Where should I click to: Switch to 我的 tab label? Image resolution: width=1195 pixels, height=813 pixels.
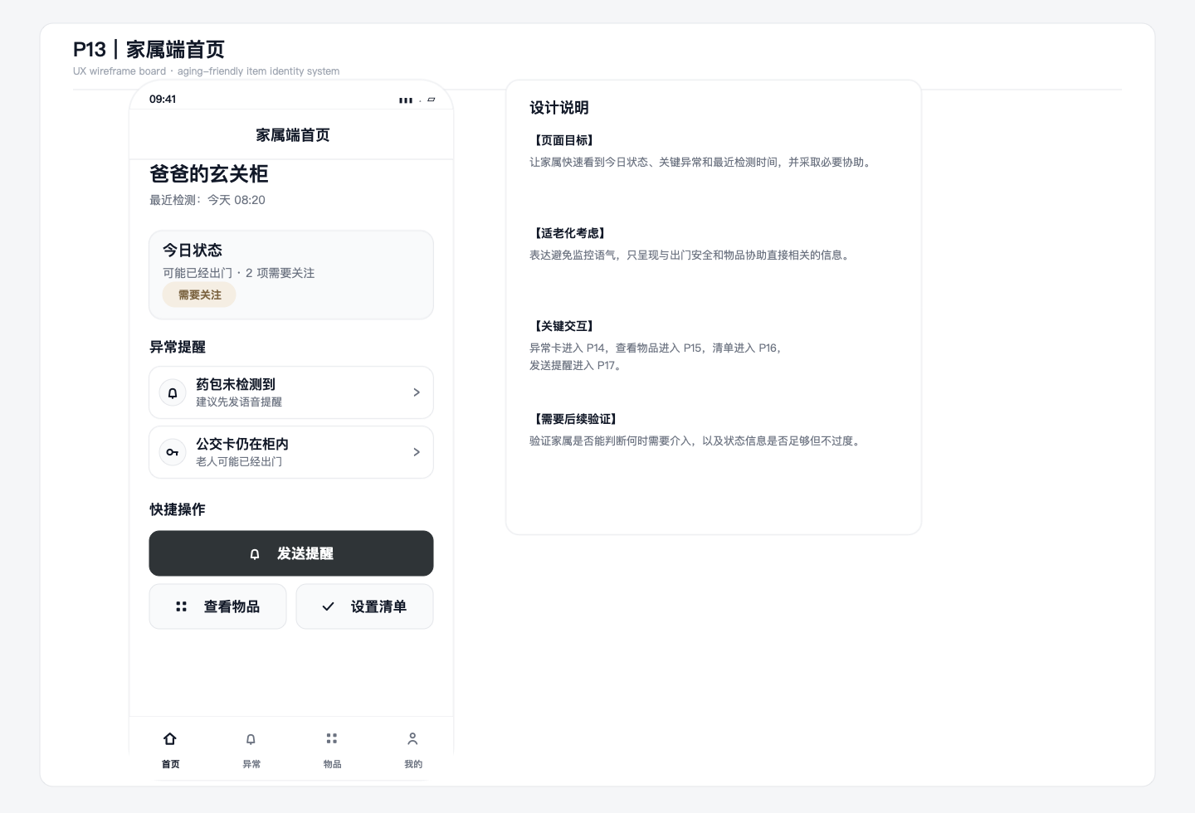pyautogui.click(x=413, y=764)
